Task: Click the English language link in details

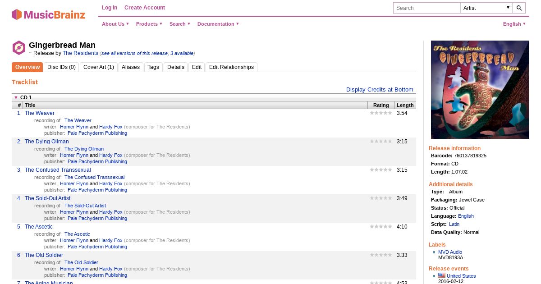Action: 466,216
